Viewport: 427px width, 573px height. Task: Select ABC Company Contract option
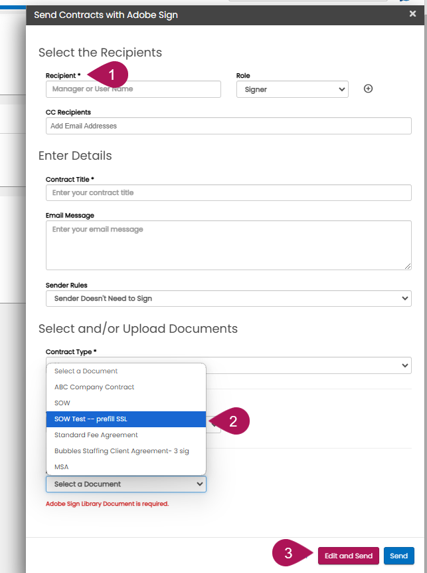[126, 387]
